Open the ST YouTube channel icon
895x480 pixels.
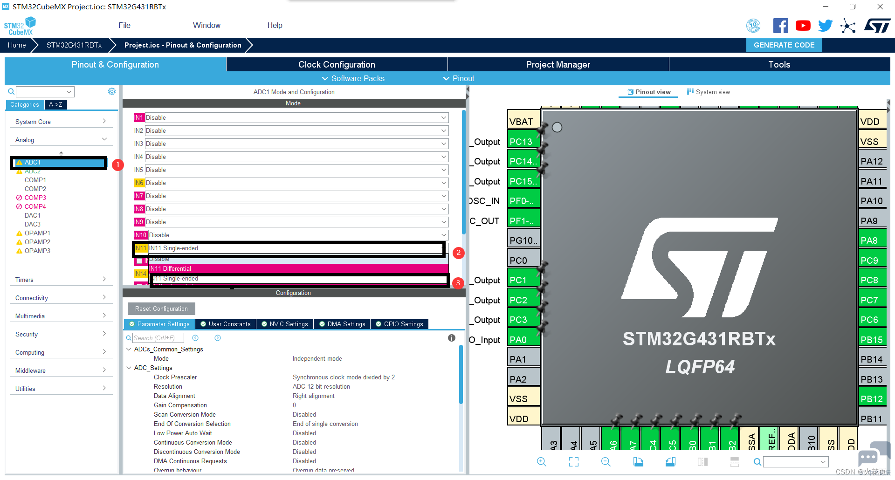pyautogui.click(x=803, y=26)
